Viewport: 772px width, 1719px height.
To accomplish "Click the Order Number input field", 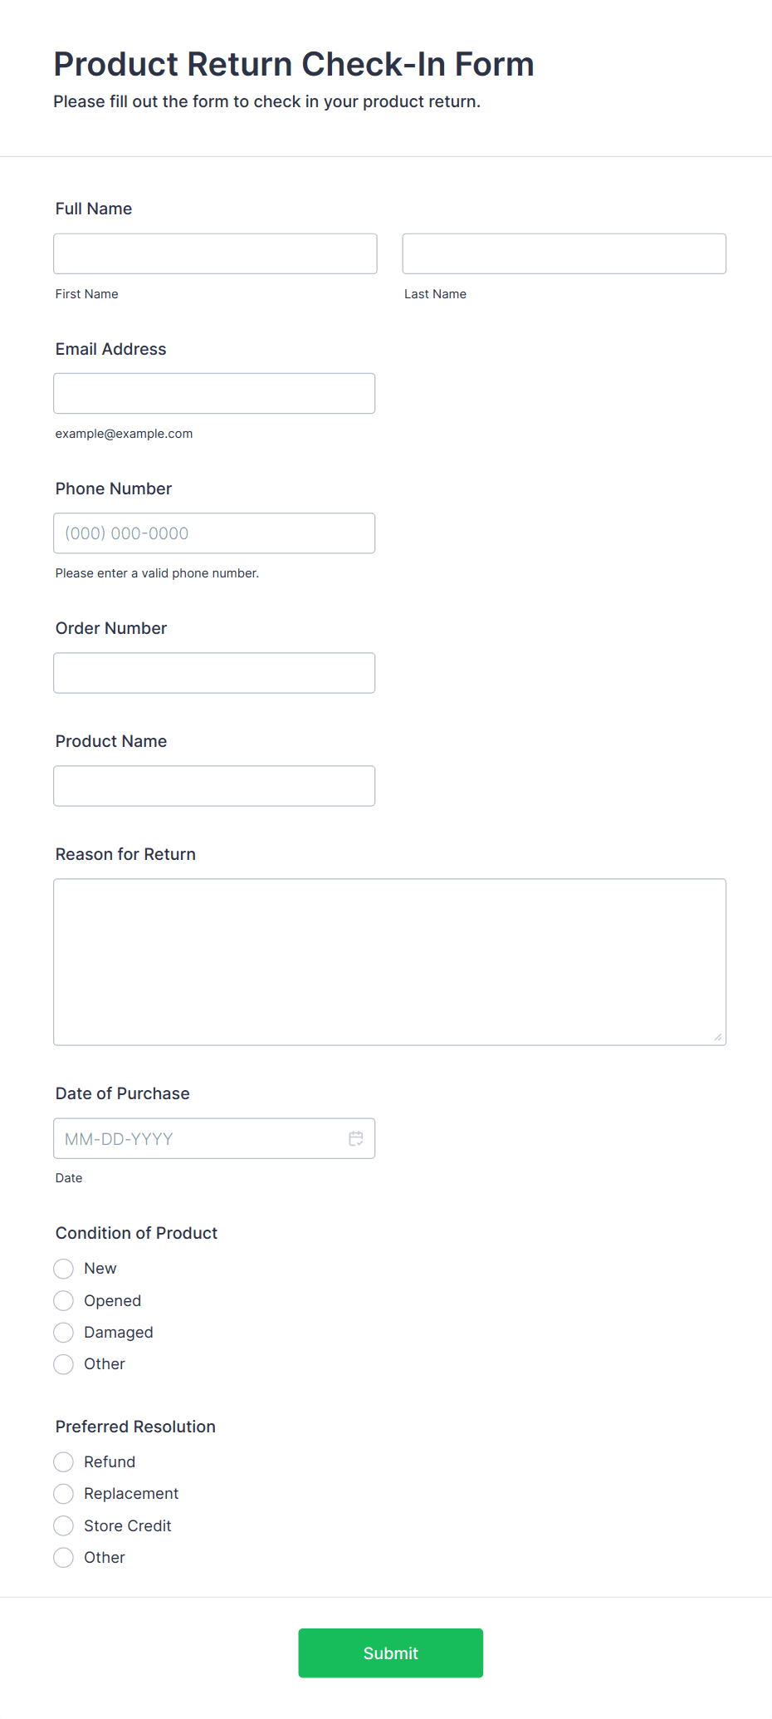I will click(x=214, y=672).
